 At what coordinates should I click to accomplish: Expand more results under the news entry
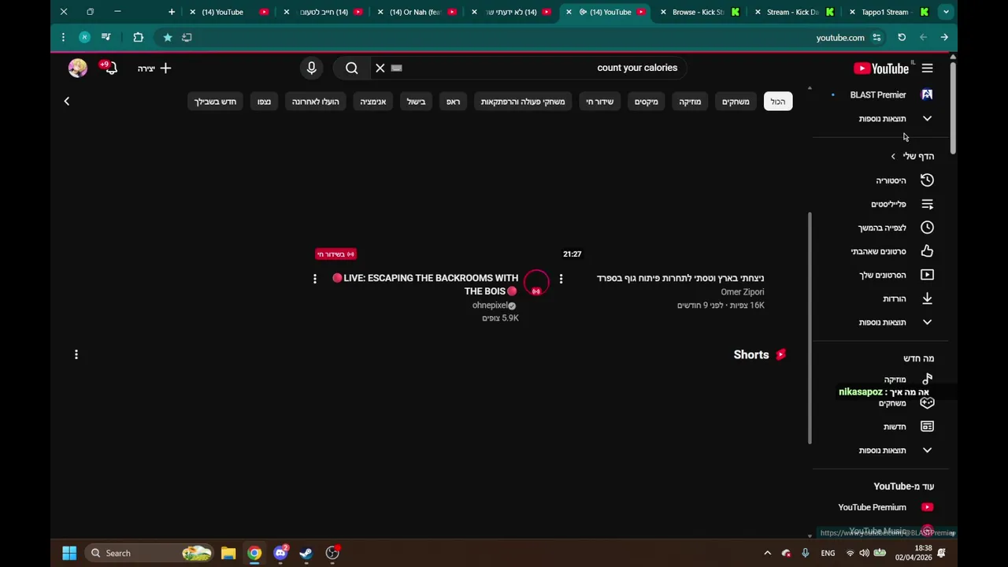coord(882,450)
